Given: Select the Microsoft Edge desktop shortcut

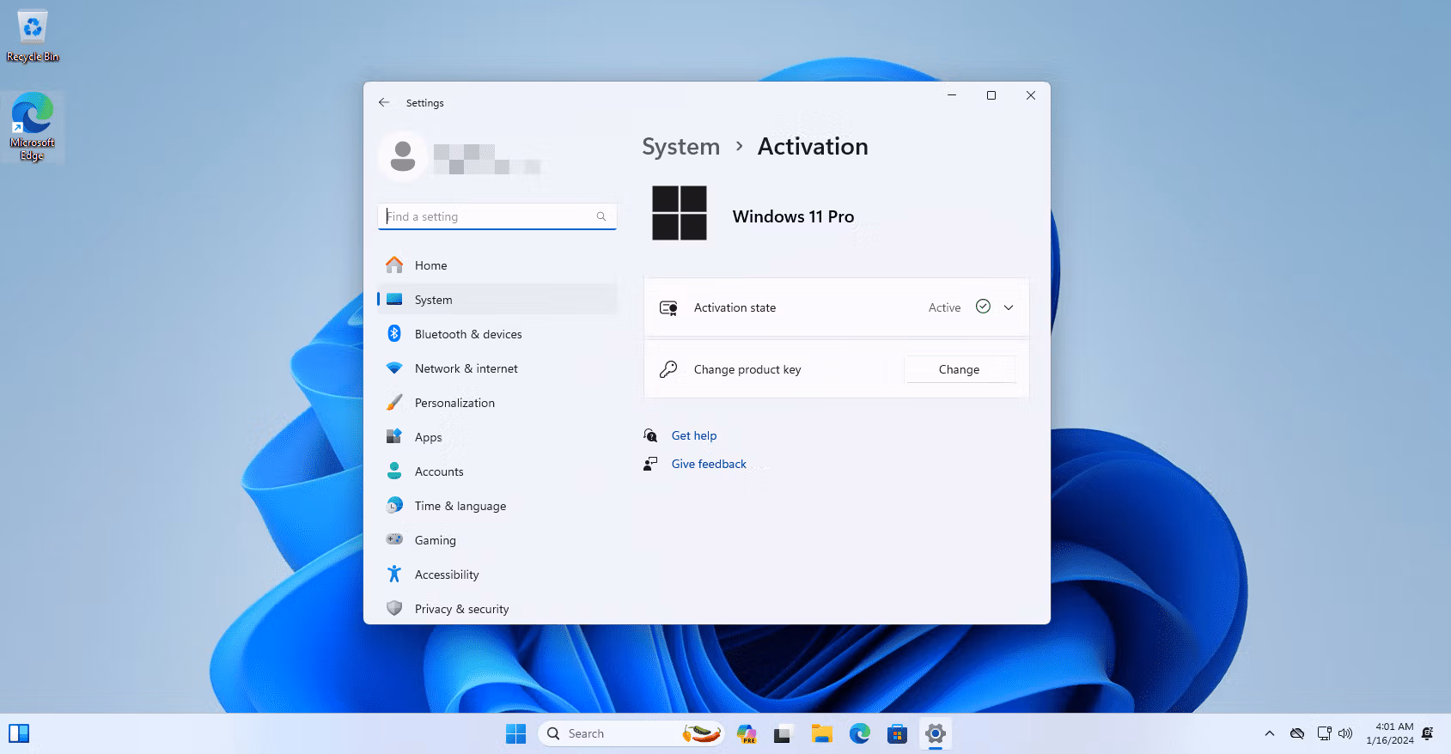Looking at the screenshot, I should coord(33,126).
